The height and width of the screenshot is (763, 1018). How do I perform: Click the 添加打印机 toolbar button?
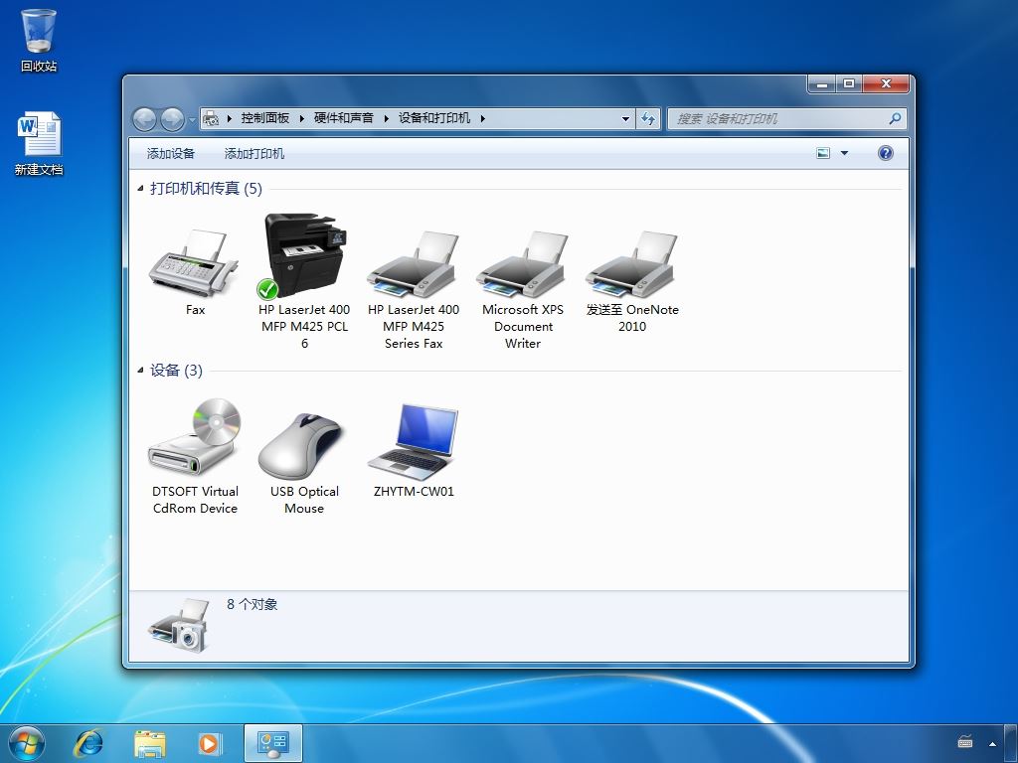click(x=254, y=154)
